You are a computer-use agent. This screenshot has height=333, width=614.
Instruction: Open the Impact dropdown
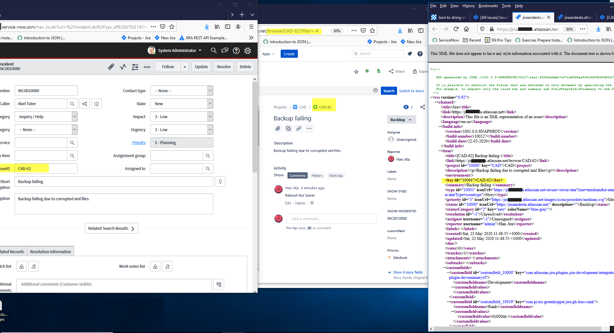pos(181,117)
